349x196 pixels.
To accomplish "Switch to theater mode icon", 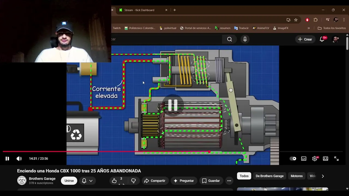I will 326,159.
